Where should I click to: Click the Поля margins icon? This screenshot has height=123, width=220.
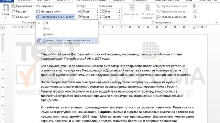(x=6, y=8)
